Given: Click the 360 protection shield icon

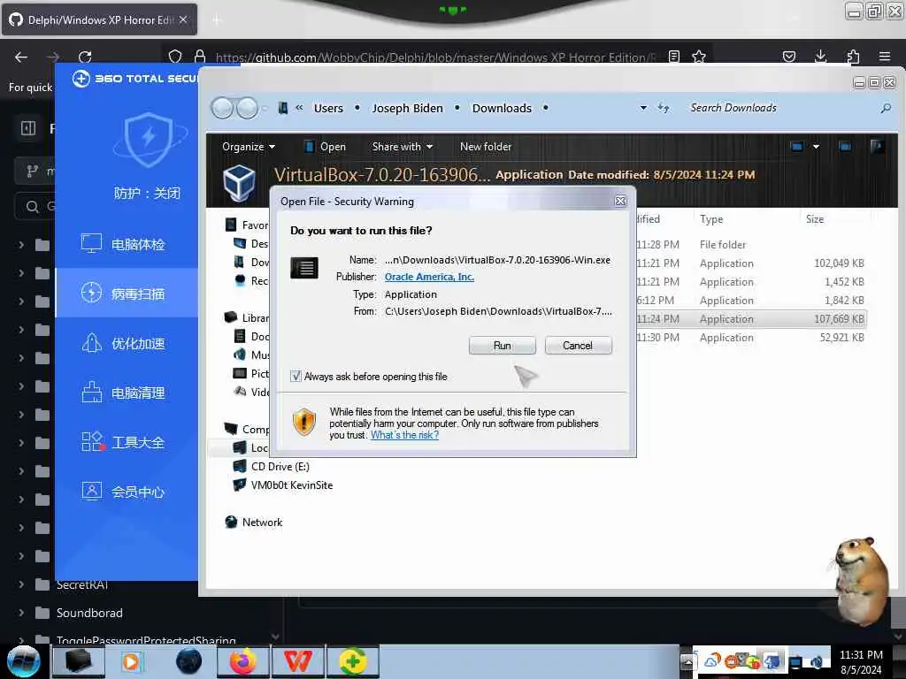Looking at the screenshot, I should coord(149,140).
